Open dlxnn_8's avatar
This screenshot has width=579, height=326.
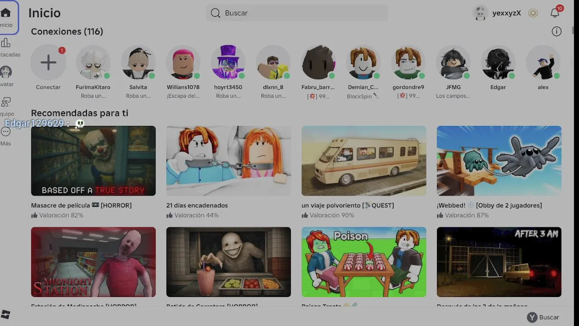[x=273, y=62]
